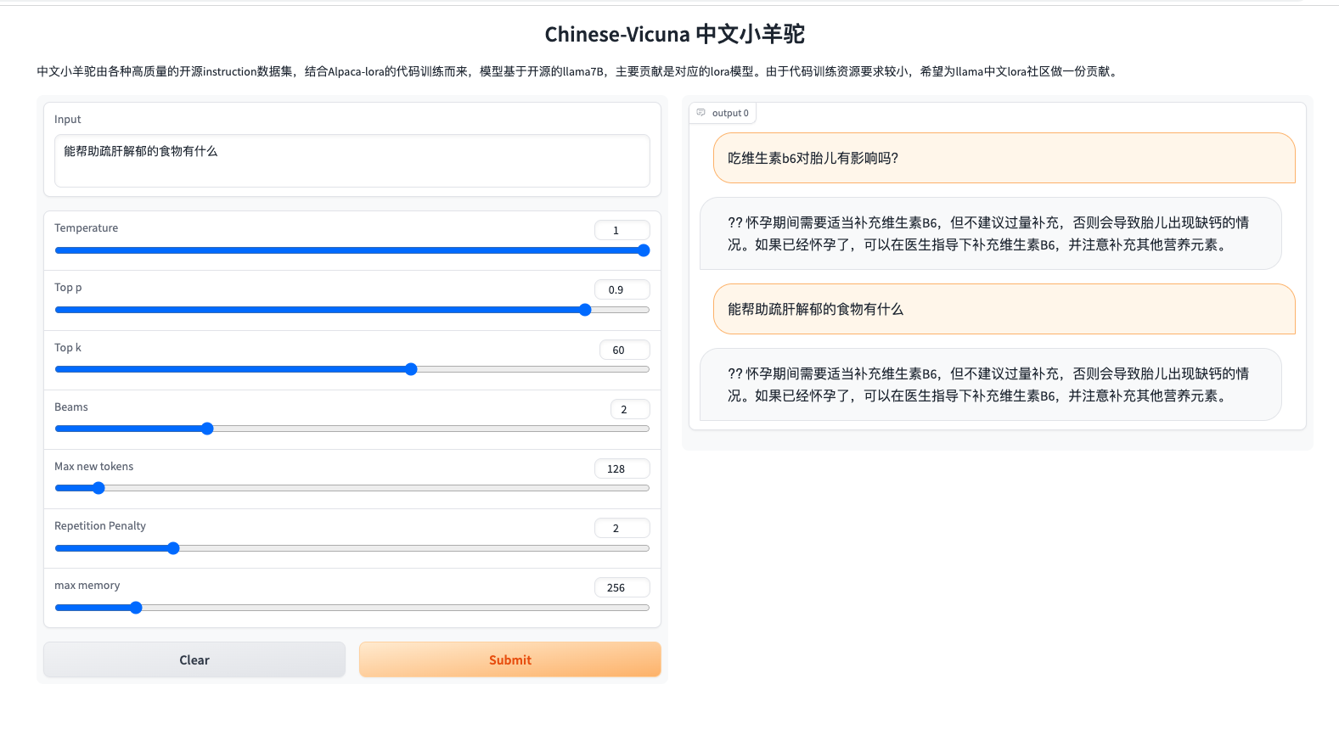Click the user message 能帮助疏肝解郁的食物有什么 in chat

click(x=1004, y=309)
